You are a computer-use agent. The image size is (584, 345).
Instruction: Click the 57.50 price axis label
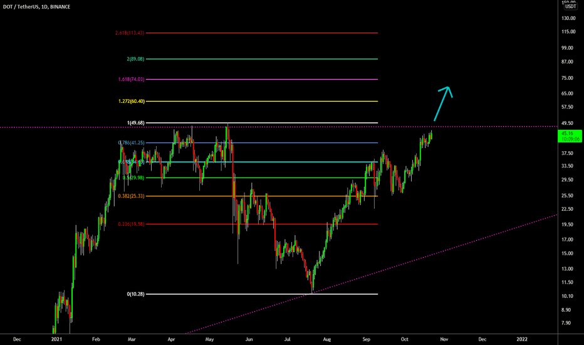(567, 107)
